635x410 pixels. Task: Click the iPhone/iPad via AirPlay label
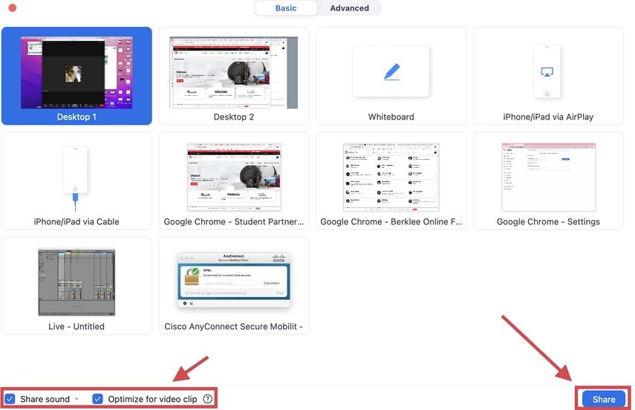pyautogui.click(x=548, y=117)
